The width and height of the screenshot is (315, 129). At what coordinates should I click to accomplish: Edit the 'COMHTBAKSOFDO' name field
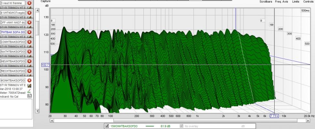(13, 42)
